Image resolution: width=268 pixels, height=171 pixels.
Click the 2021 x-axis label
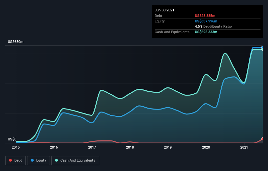[244, 147]
